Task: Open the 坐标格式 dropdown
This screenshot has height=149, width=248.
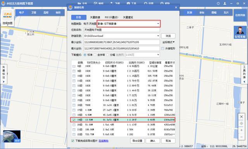Action: [x=169, y=42]
